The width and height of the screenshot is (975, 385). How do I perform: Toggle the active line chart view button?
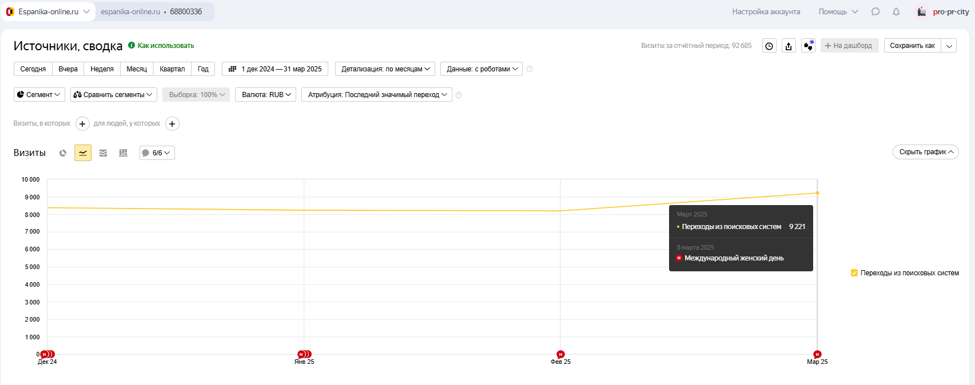point(83,153)
